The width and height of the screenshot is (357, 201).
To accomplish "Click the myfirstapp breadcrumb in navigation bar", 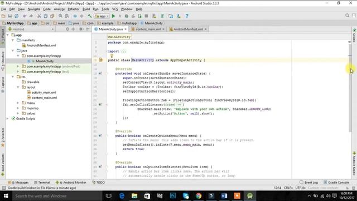I will coord(127,23).
